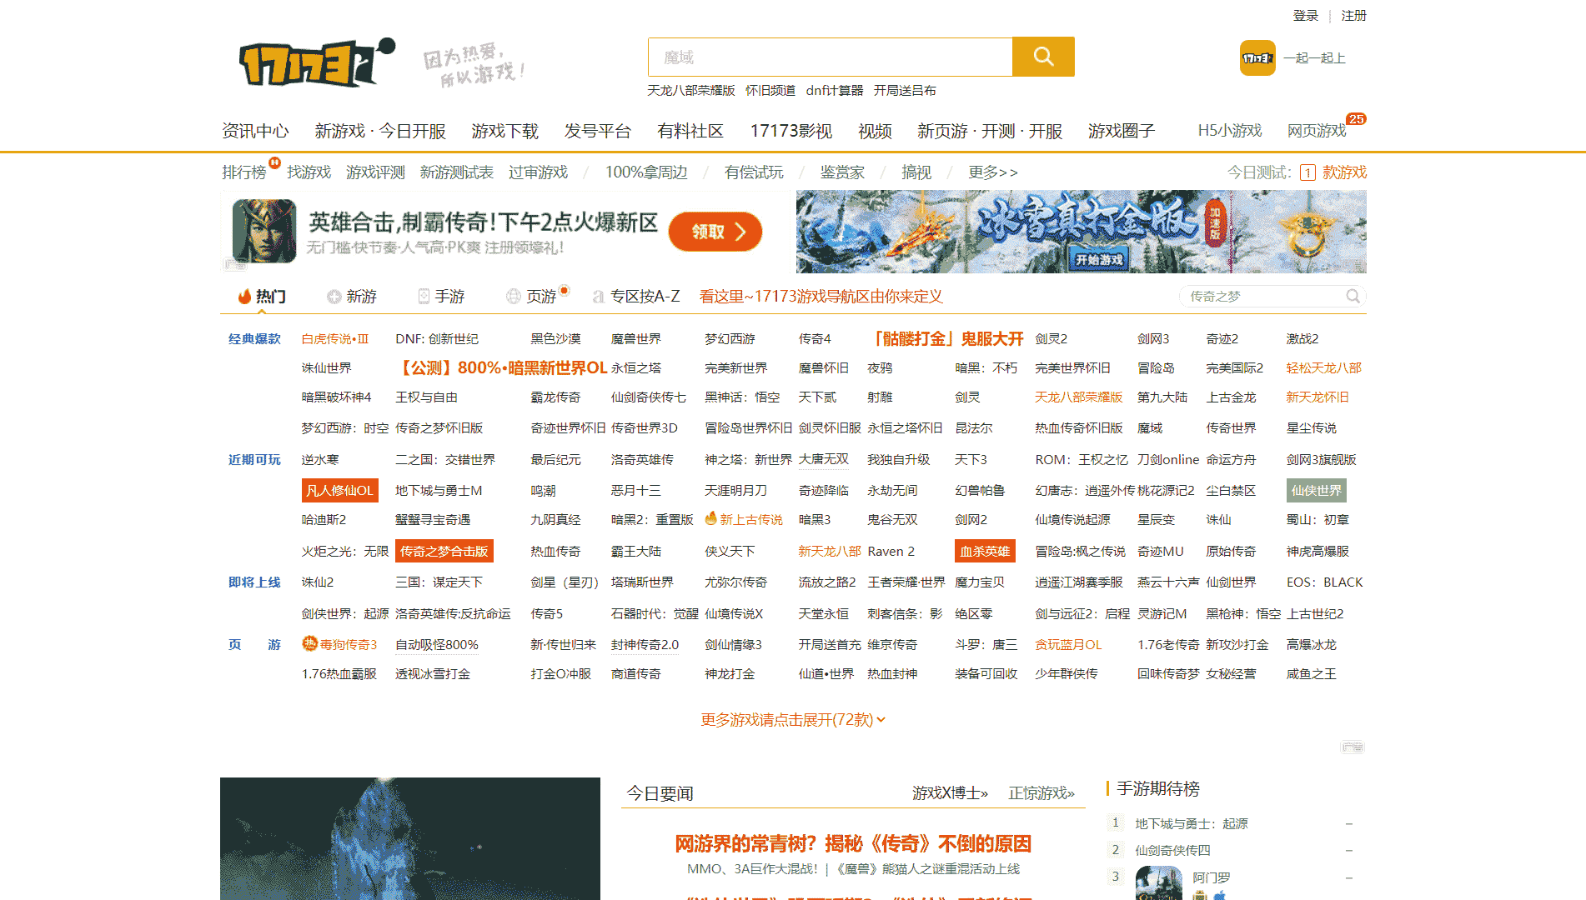This screenshot has width=1586, height=900.
Task: Click the hero avatar in the 英雄合击 banner
Action: (264, 231)
